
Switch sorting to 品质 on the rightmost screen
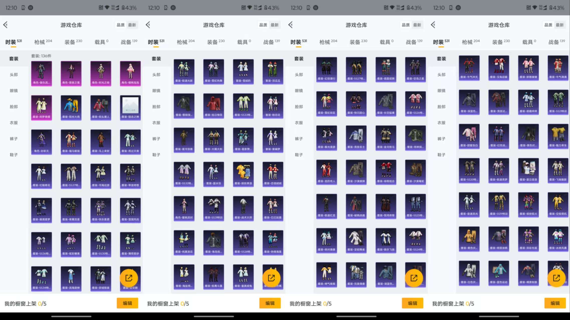(548, 25)
